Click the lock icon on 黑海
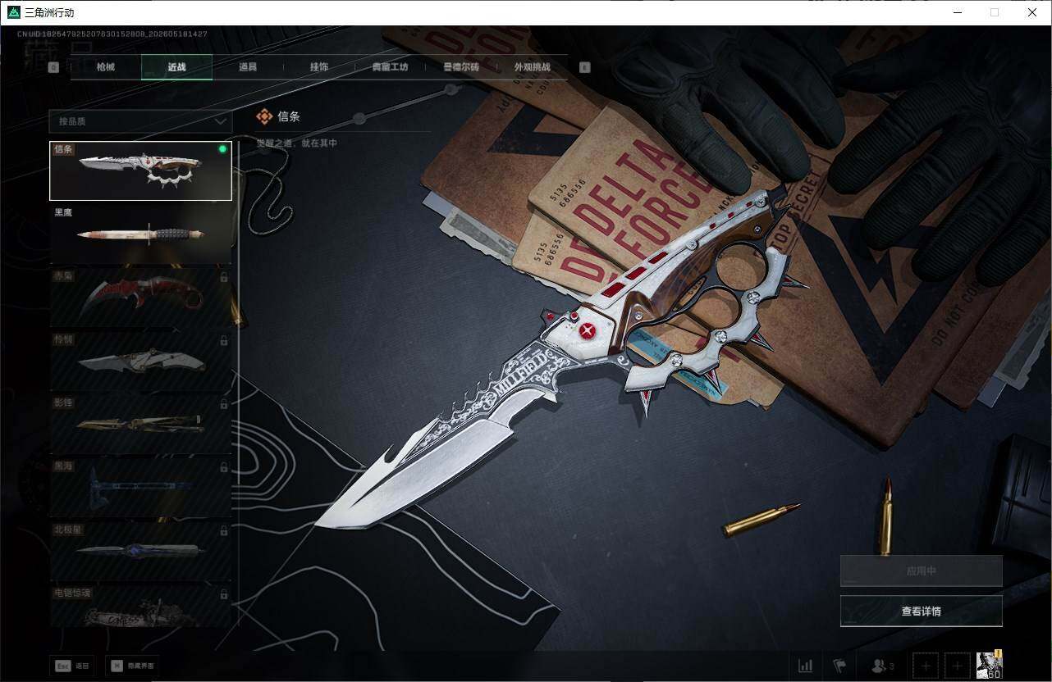This screenshot has width=1052, height=682. (224, 466)
